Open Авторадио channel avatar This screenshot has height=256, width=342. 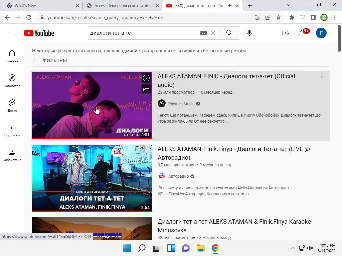pyautogui.click(x=162, y=176)
